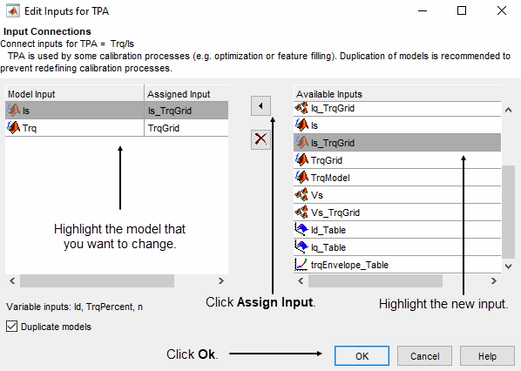Select the Trq model input row

117,128
